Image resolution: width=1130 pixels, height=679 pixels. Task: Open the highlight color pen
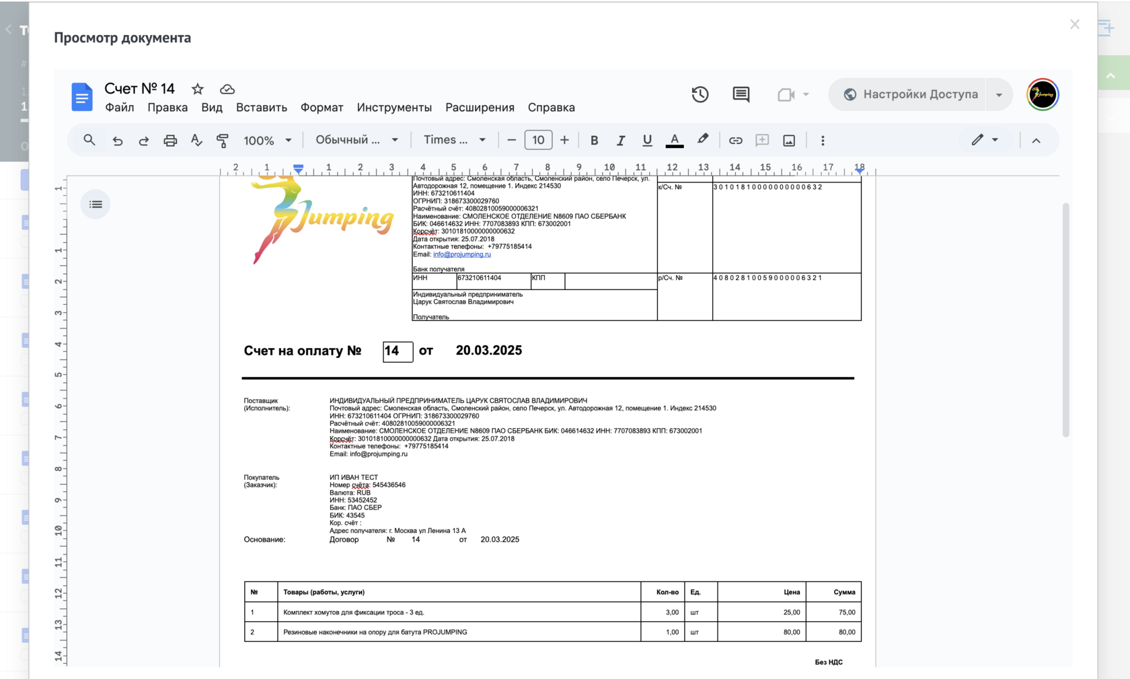point(703,139)
